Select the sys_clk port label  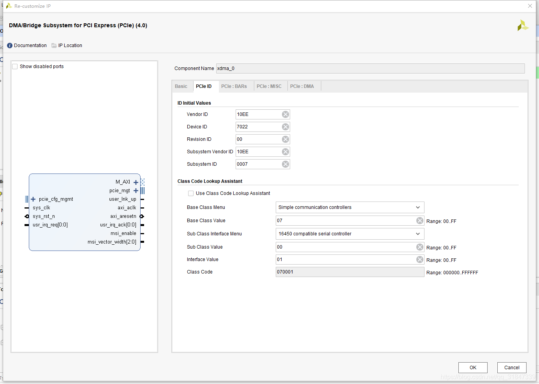tap(41, 208)
